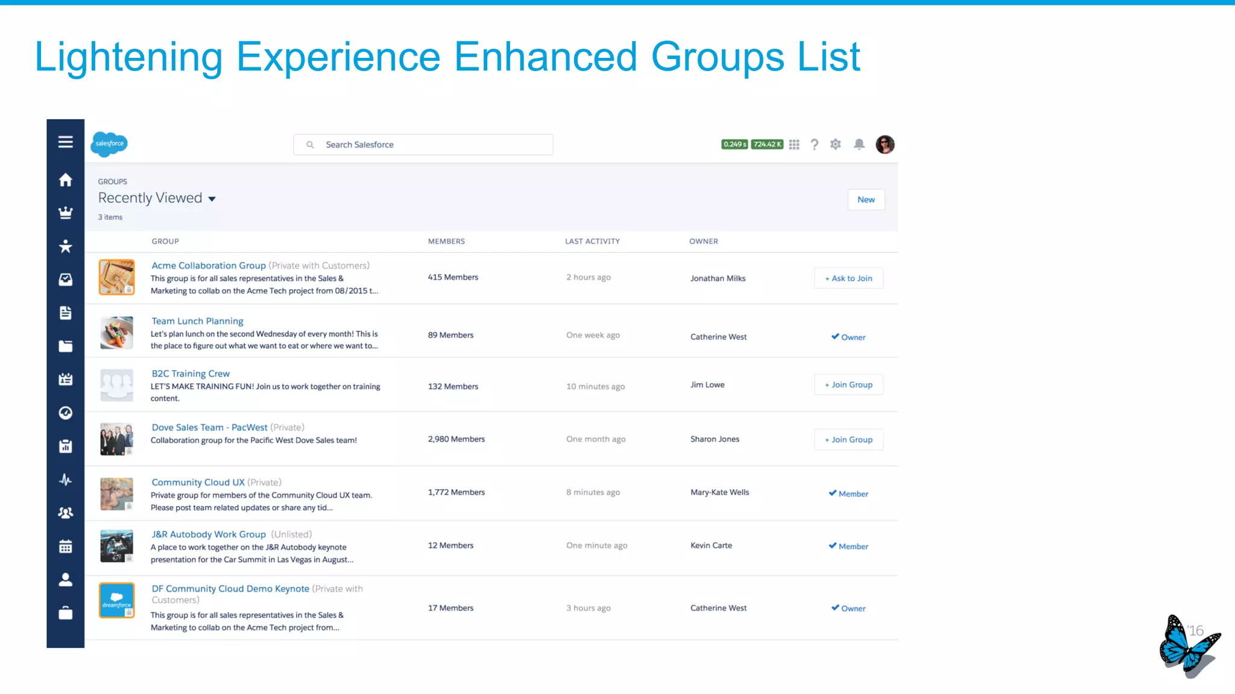Screen dimensions: 1235x694
Task: Join the Dove Sales Team group
Action: point(848,439)
